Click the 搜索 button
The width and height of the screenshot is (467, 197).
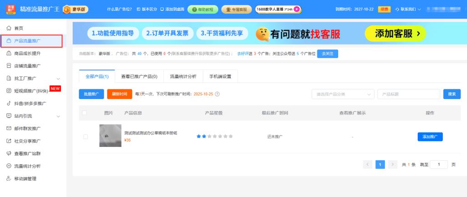[452, 94]
